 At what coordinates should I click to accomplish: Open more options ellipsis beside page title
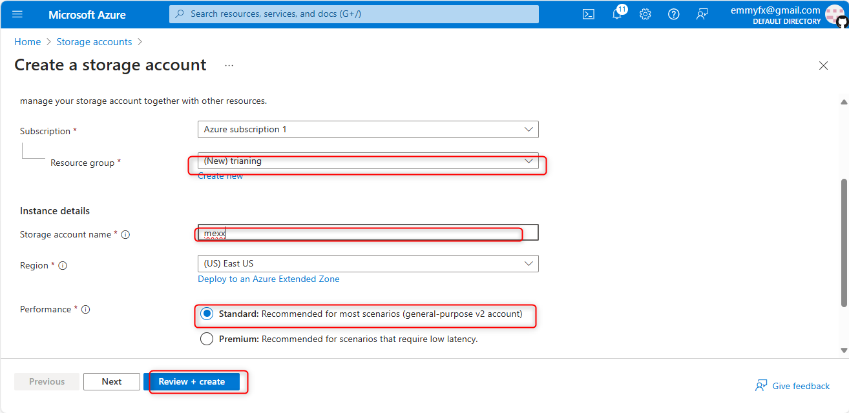point(229,65)
